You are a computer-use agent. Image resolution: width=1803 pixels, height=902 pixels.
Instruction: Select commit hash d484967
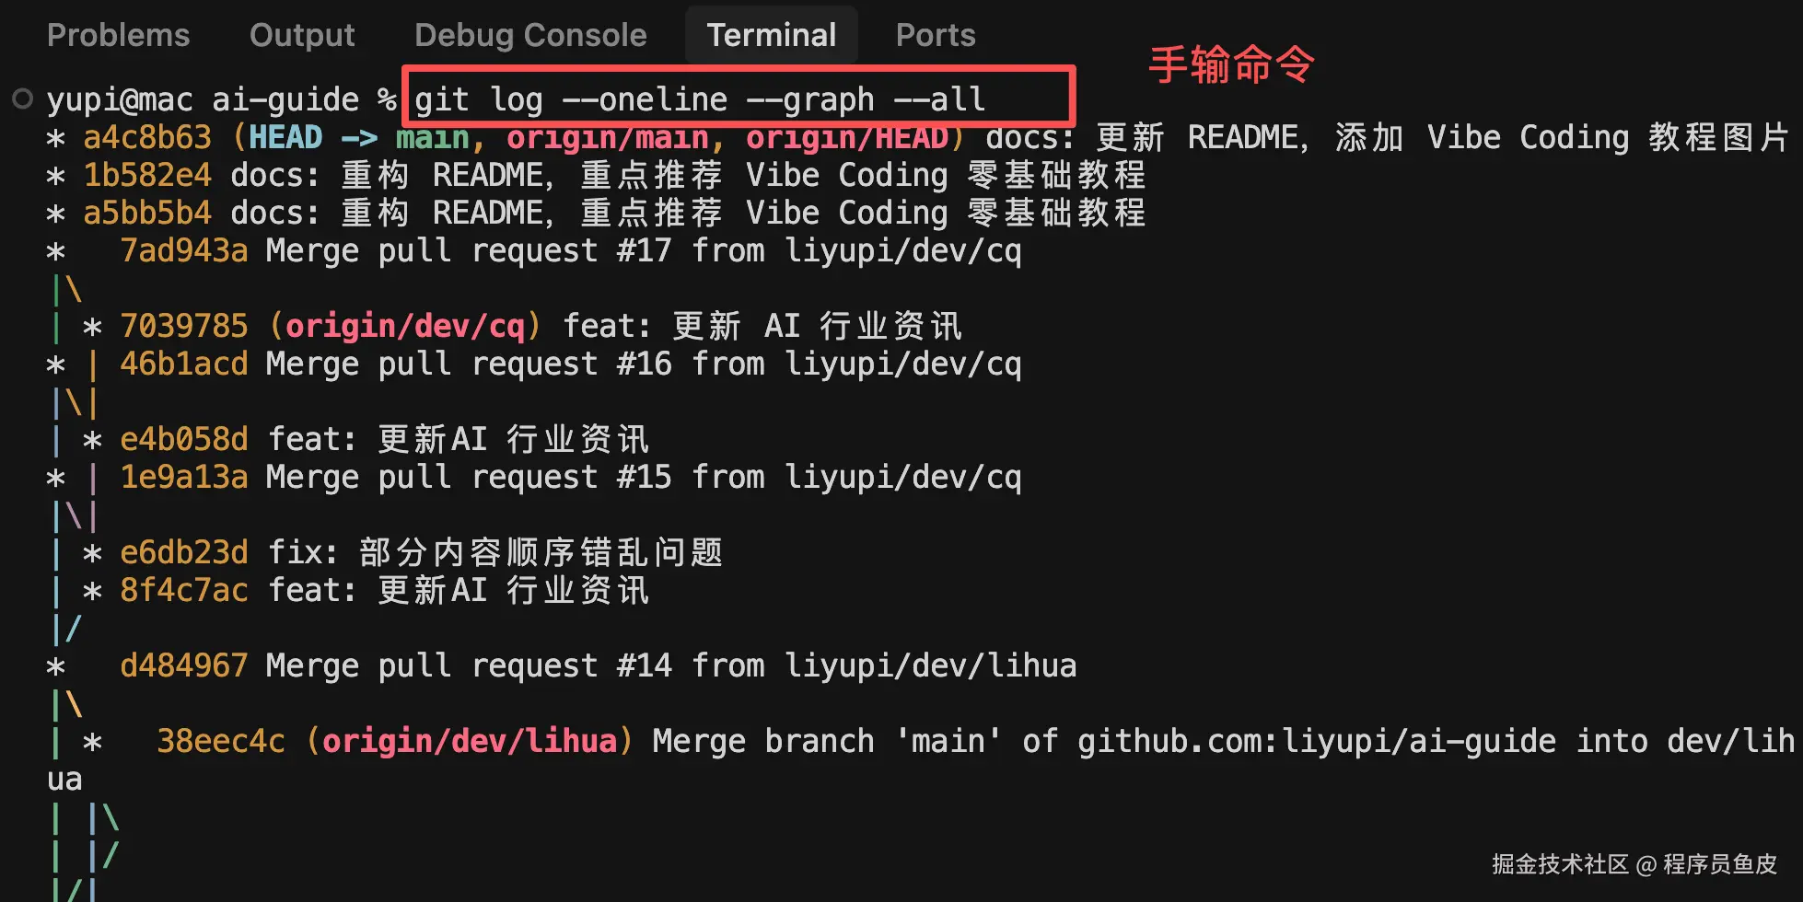[184, 665]
